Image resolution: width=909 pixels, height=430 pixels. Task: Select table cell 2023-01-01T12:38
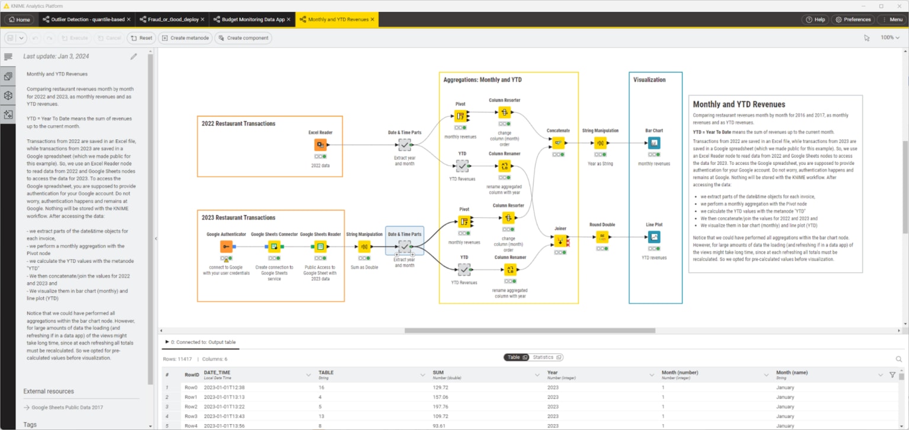click(x=224, y=387)
